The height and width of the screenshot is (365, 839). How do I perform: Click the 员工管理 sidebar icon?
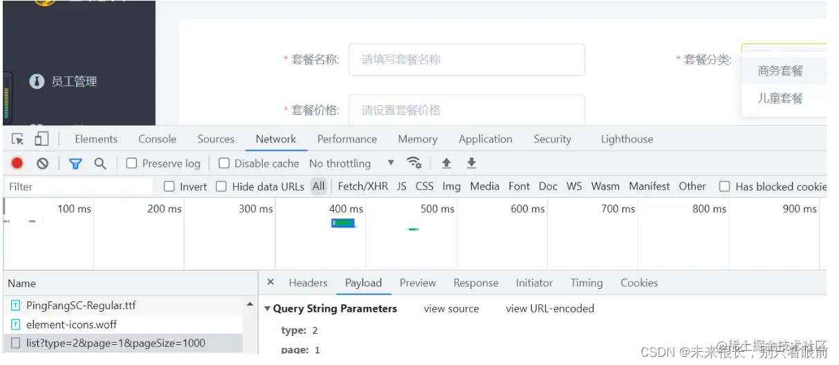[37, 82]
